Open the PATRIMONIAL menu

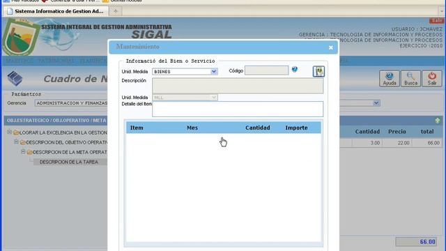pos(56,61)
